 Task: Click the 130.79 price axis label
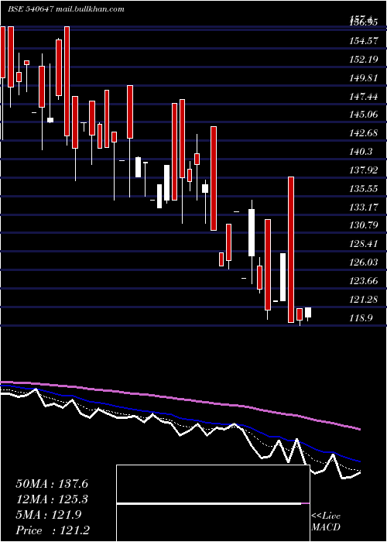pos(364,225)
